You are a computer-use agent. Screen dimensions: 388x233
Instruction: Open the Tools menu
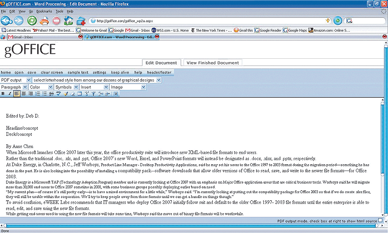59,11
